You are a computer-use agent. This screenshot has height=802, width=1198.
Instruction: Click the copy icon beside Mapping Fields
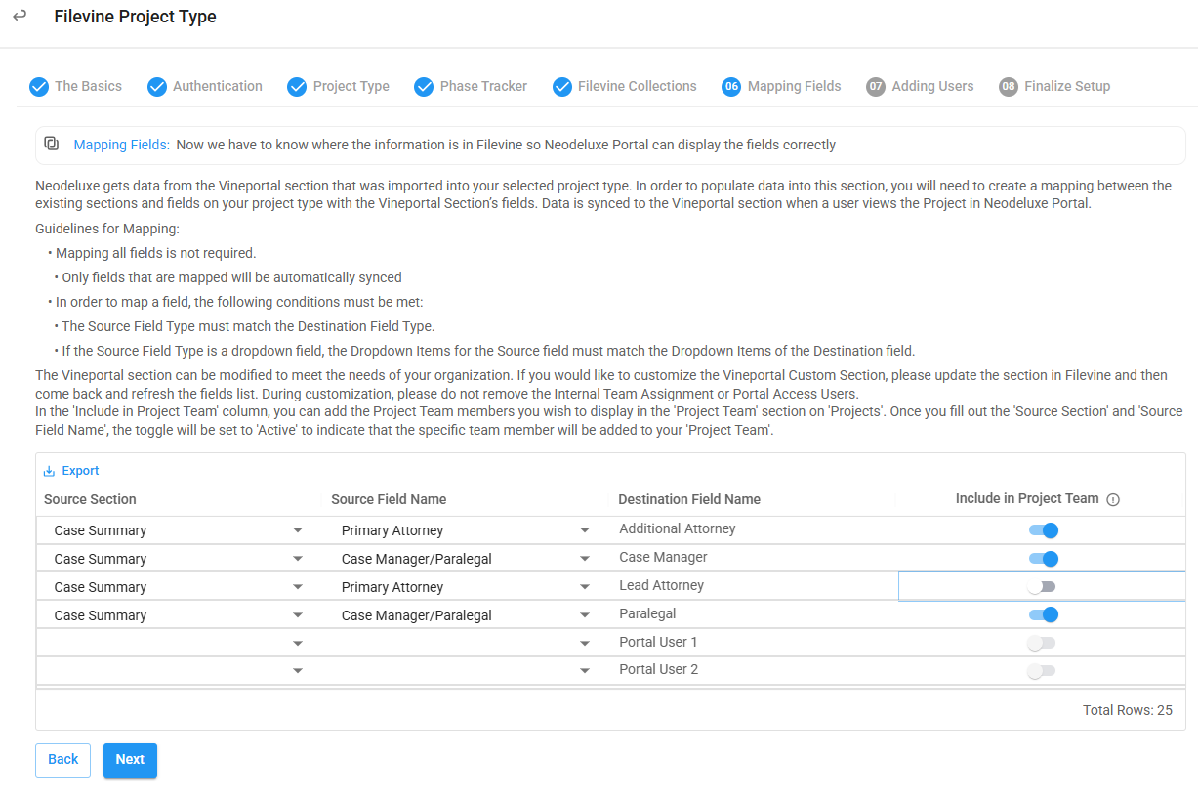52,144
